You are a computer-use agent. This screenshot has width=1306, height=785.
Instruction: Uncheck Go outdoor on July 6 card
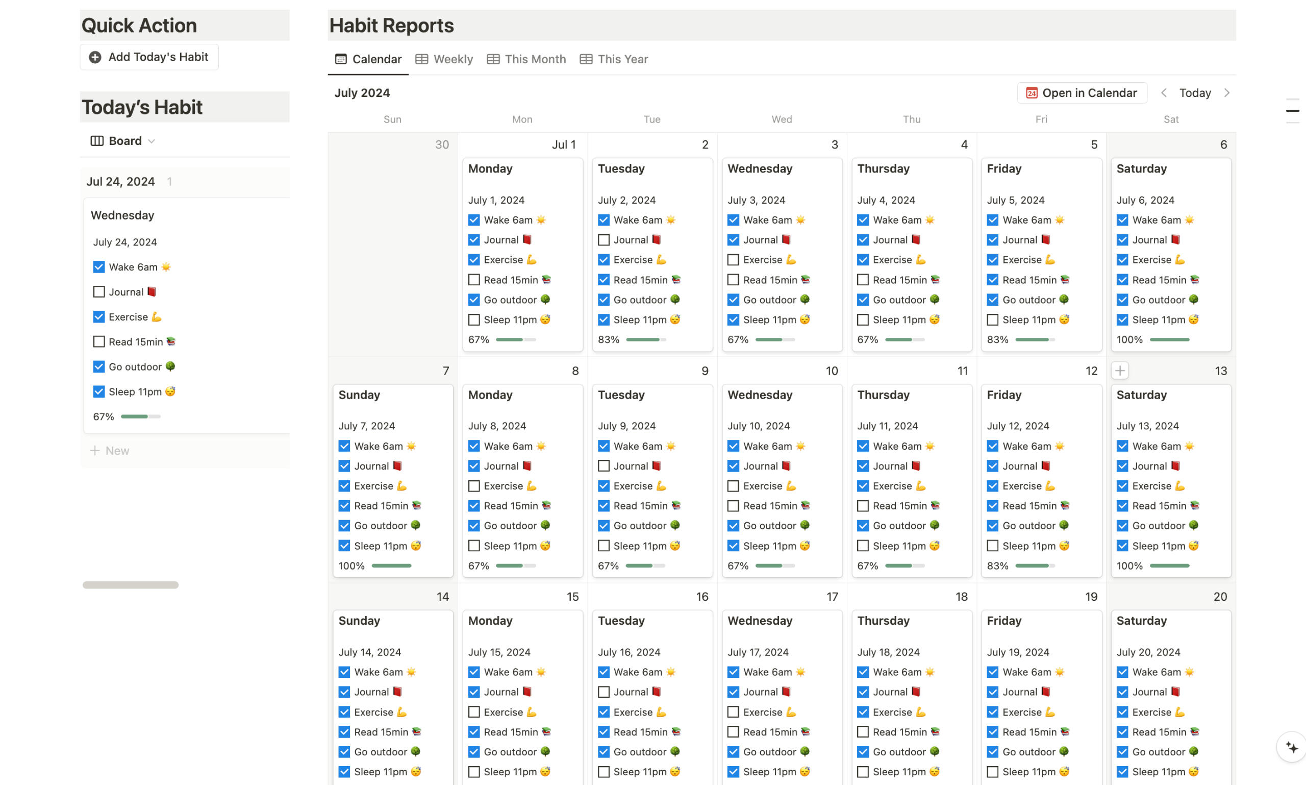1122,300
